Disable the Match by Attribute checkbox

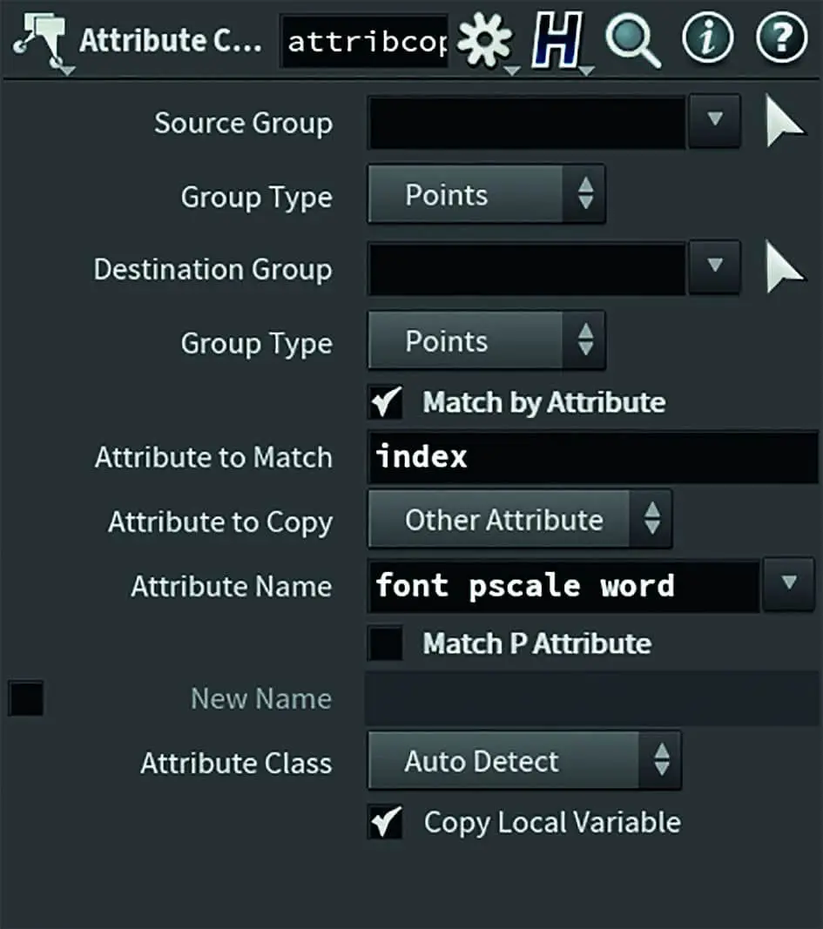pos(386,402)
